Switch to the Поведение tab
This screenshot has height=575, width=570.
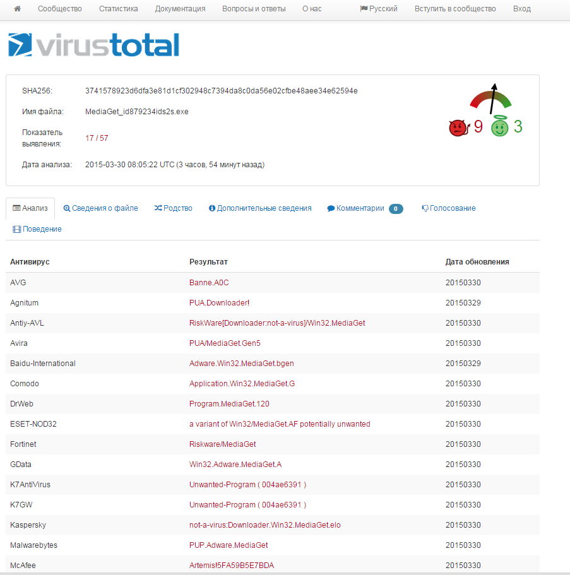tap(37, 229)
